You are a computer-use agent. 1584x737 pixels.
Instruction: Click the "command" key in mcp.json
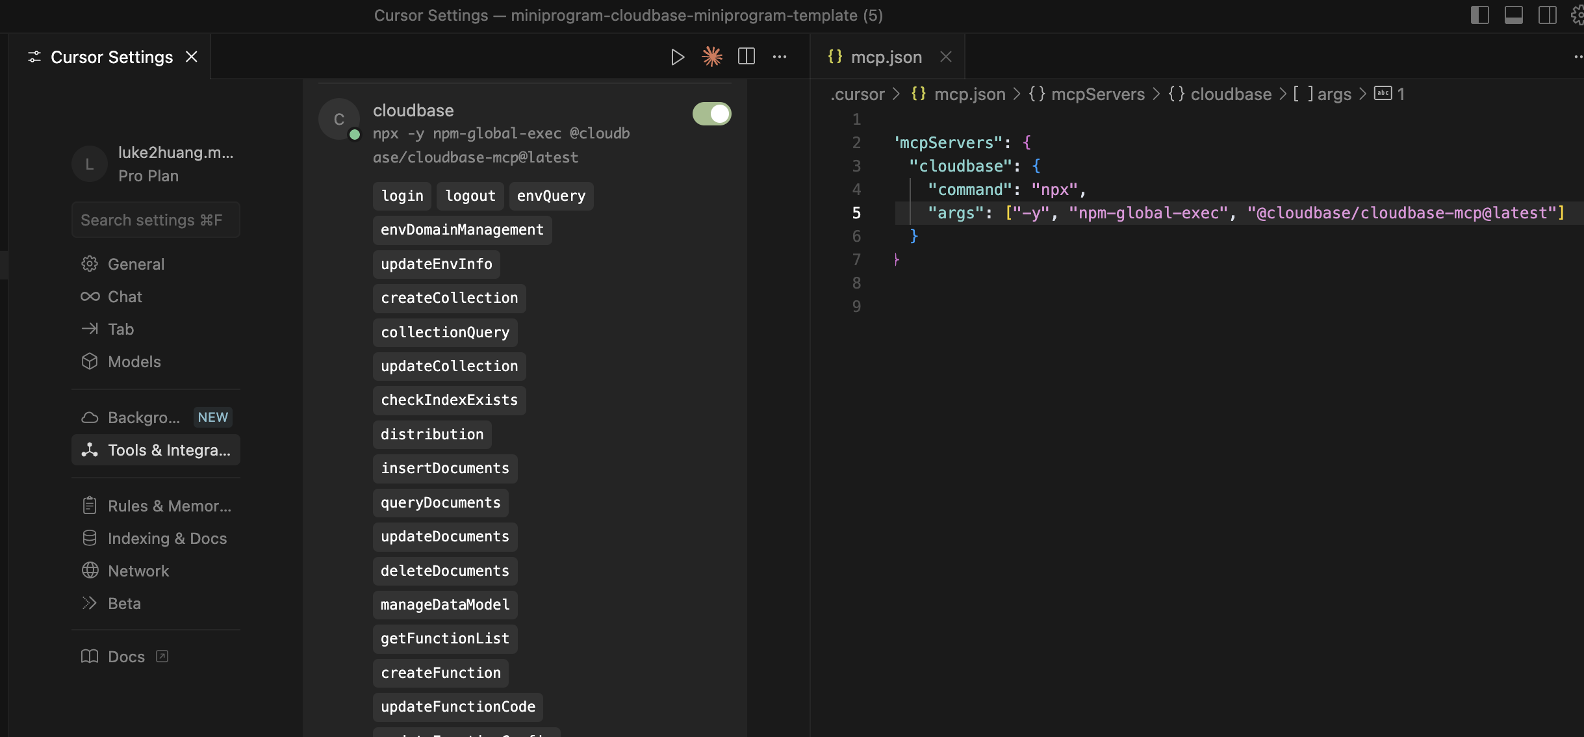pyautogui.click(x=971, y=189)
